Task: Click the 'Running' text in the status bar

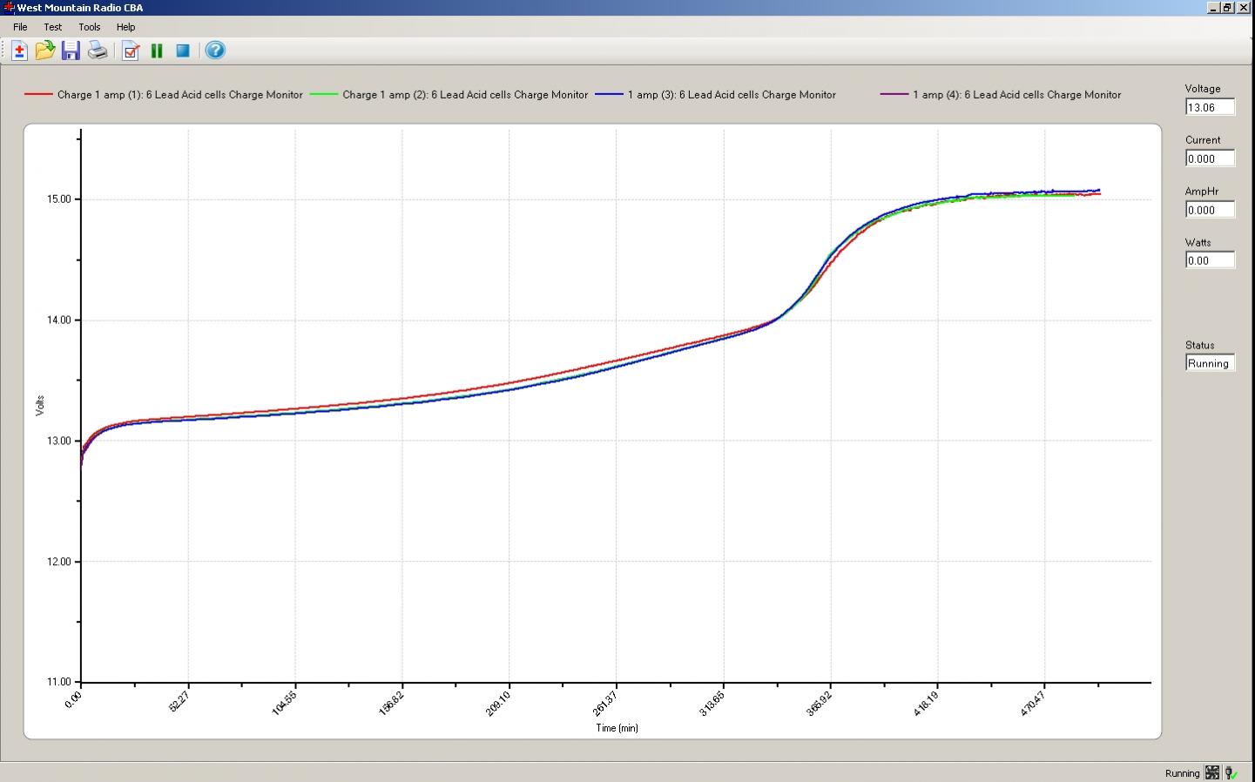Action: [x=1182, y=773]
